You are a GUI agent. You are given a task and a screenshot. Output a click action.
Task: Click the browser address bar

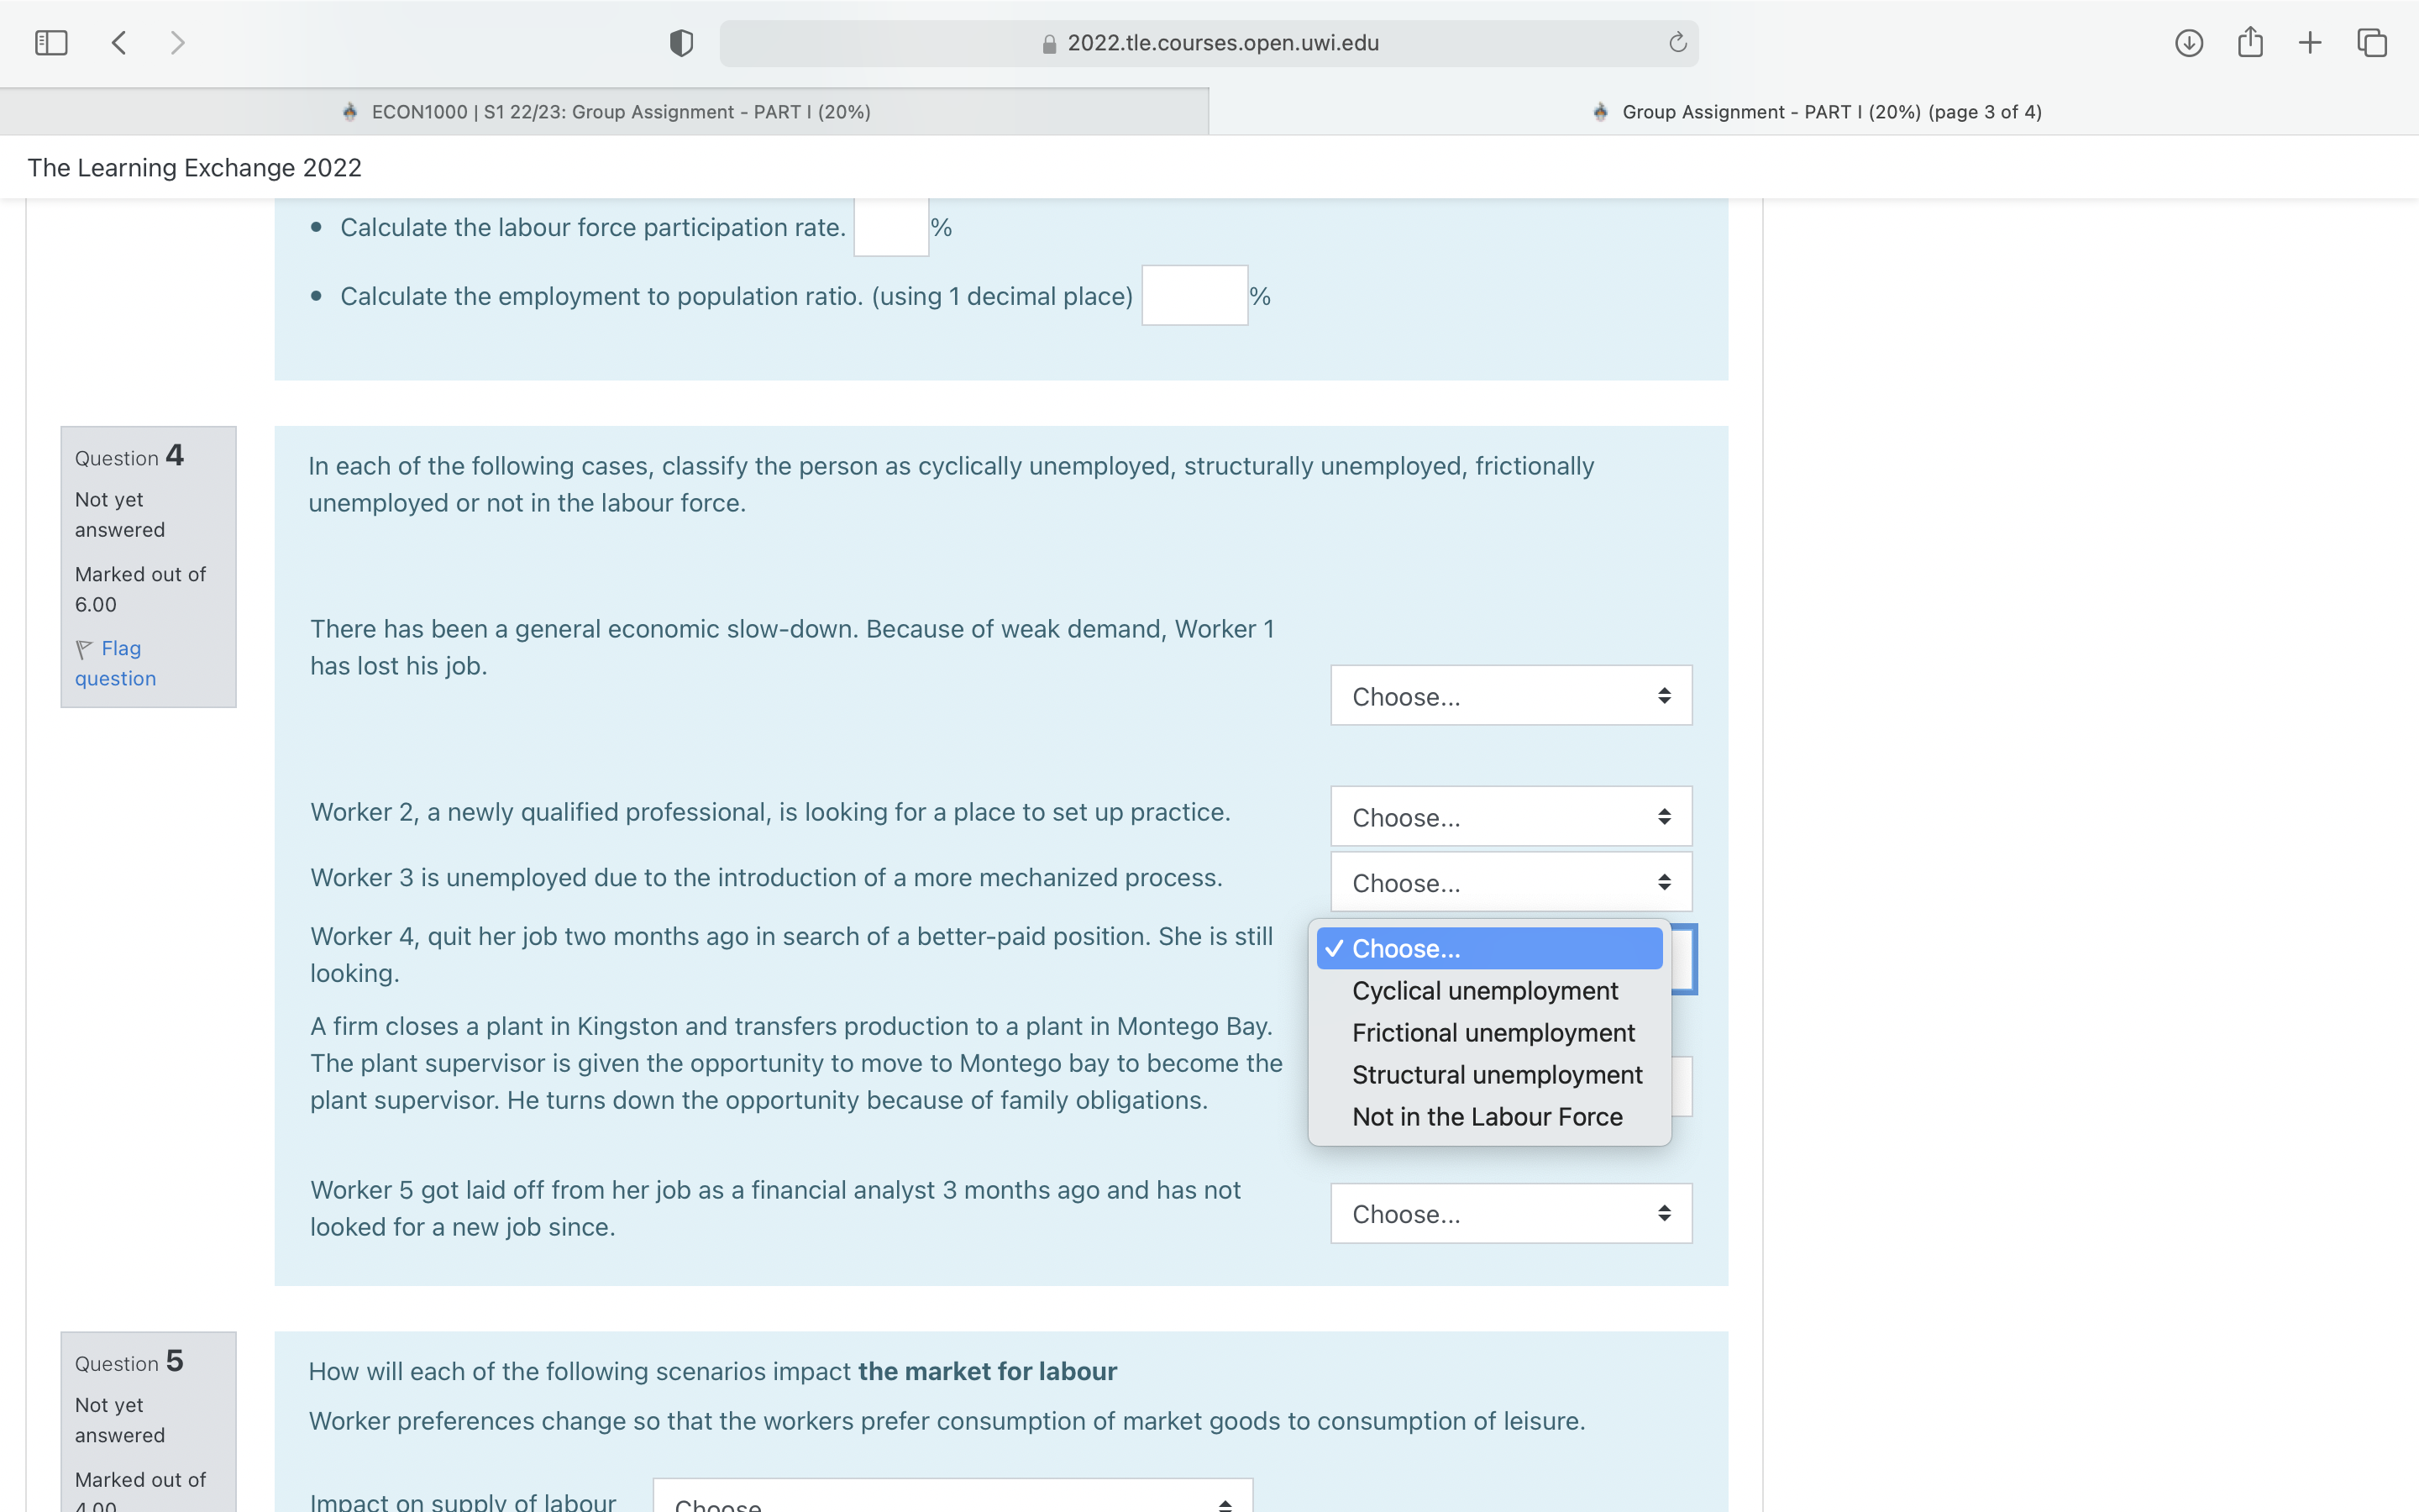(x=1209, y=42)
